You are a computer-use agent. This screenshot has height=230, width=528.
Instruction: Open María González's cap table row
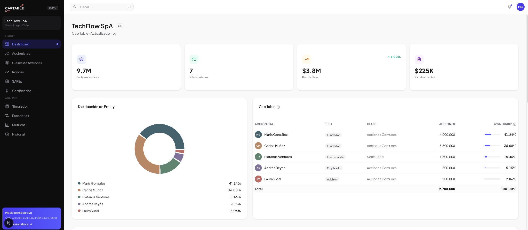pos(385,134)
